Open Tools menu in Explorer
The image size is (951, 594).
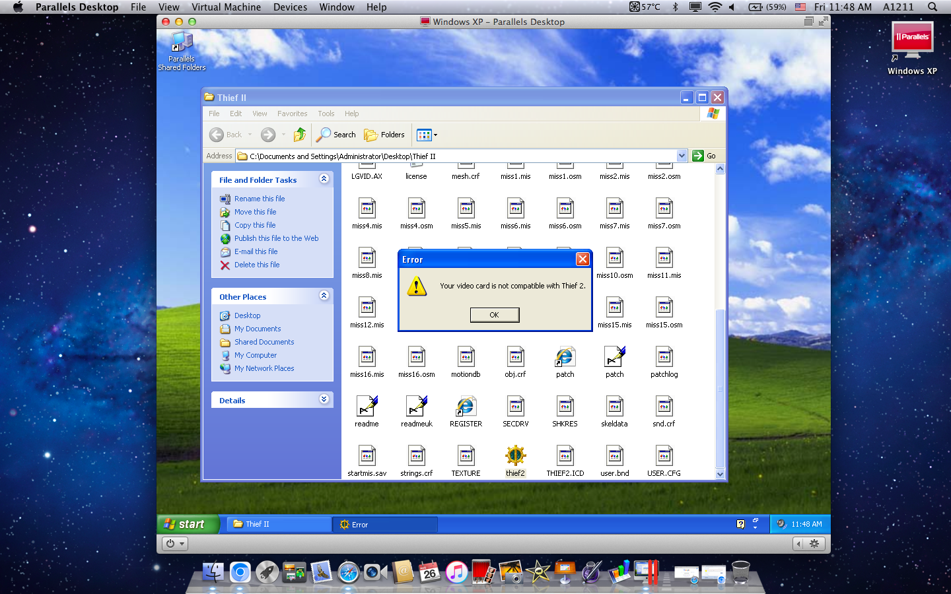click(326, 114)
